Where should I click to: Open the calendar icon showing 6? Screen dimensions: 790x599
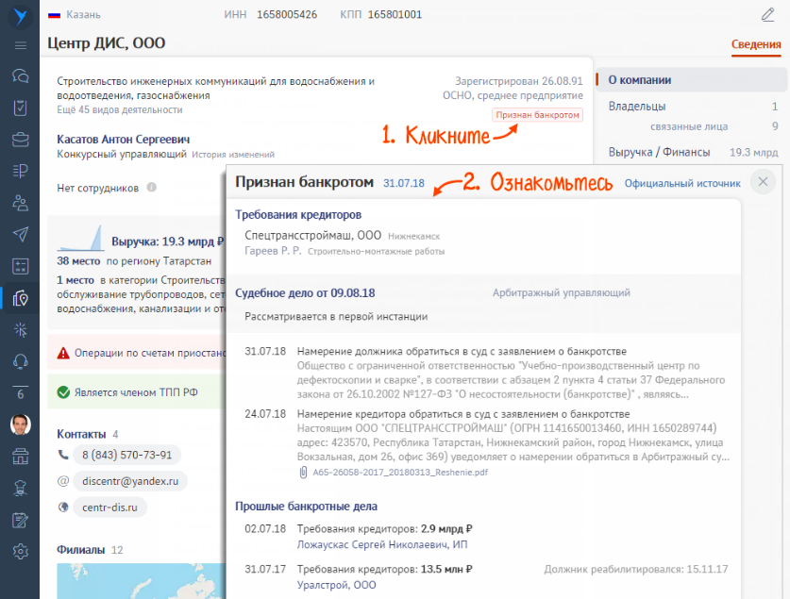[x=20, y=392]
